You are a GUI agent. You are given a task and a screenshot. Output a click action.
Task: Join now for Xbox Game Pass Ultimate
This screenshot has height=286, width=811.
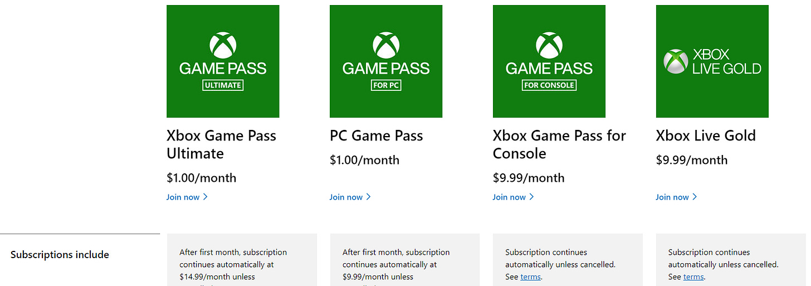[x=187, y=197]
